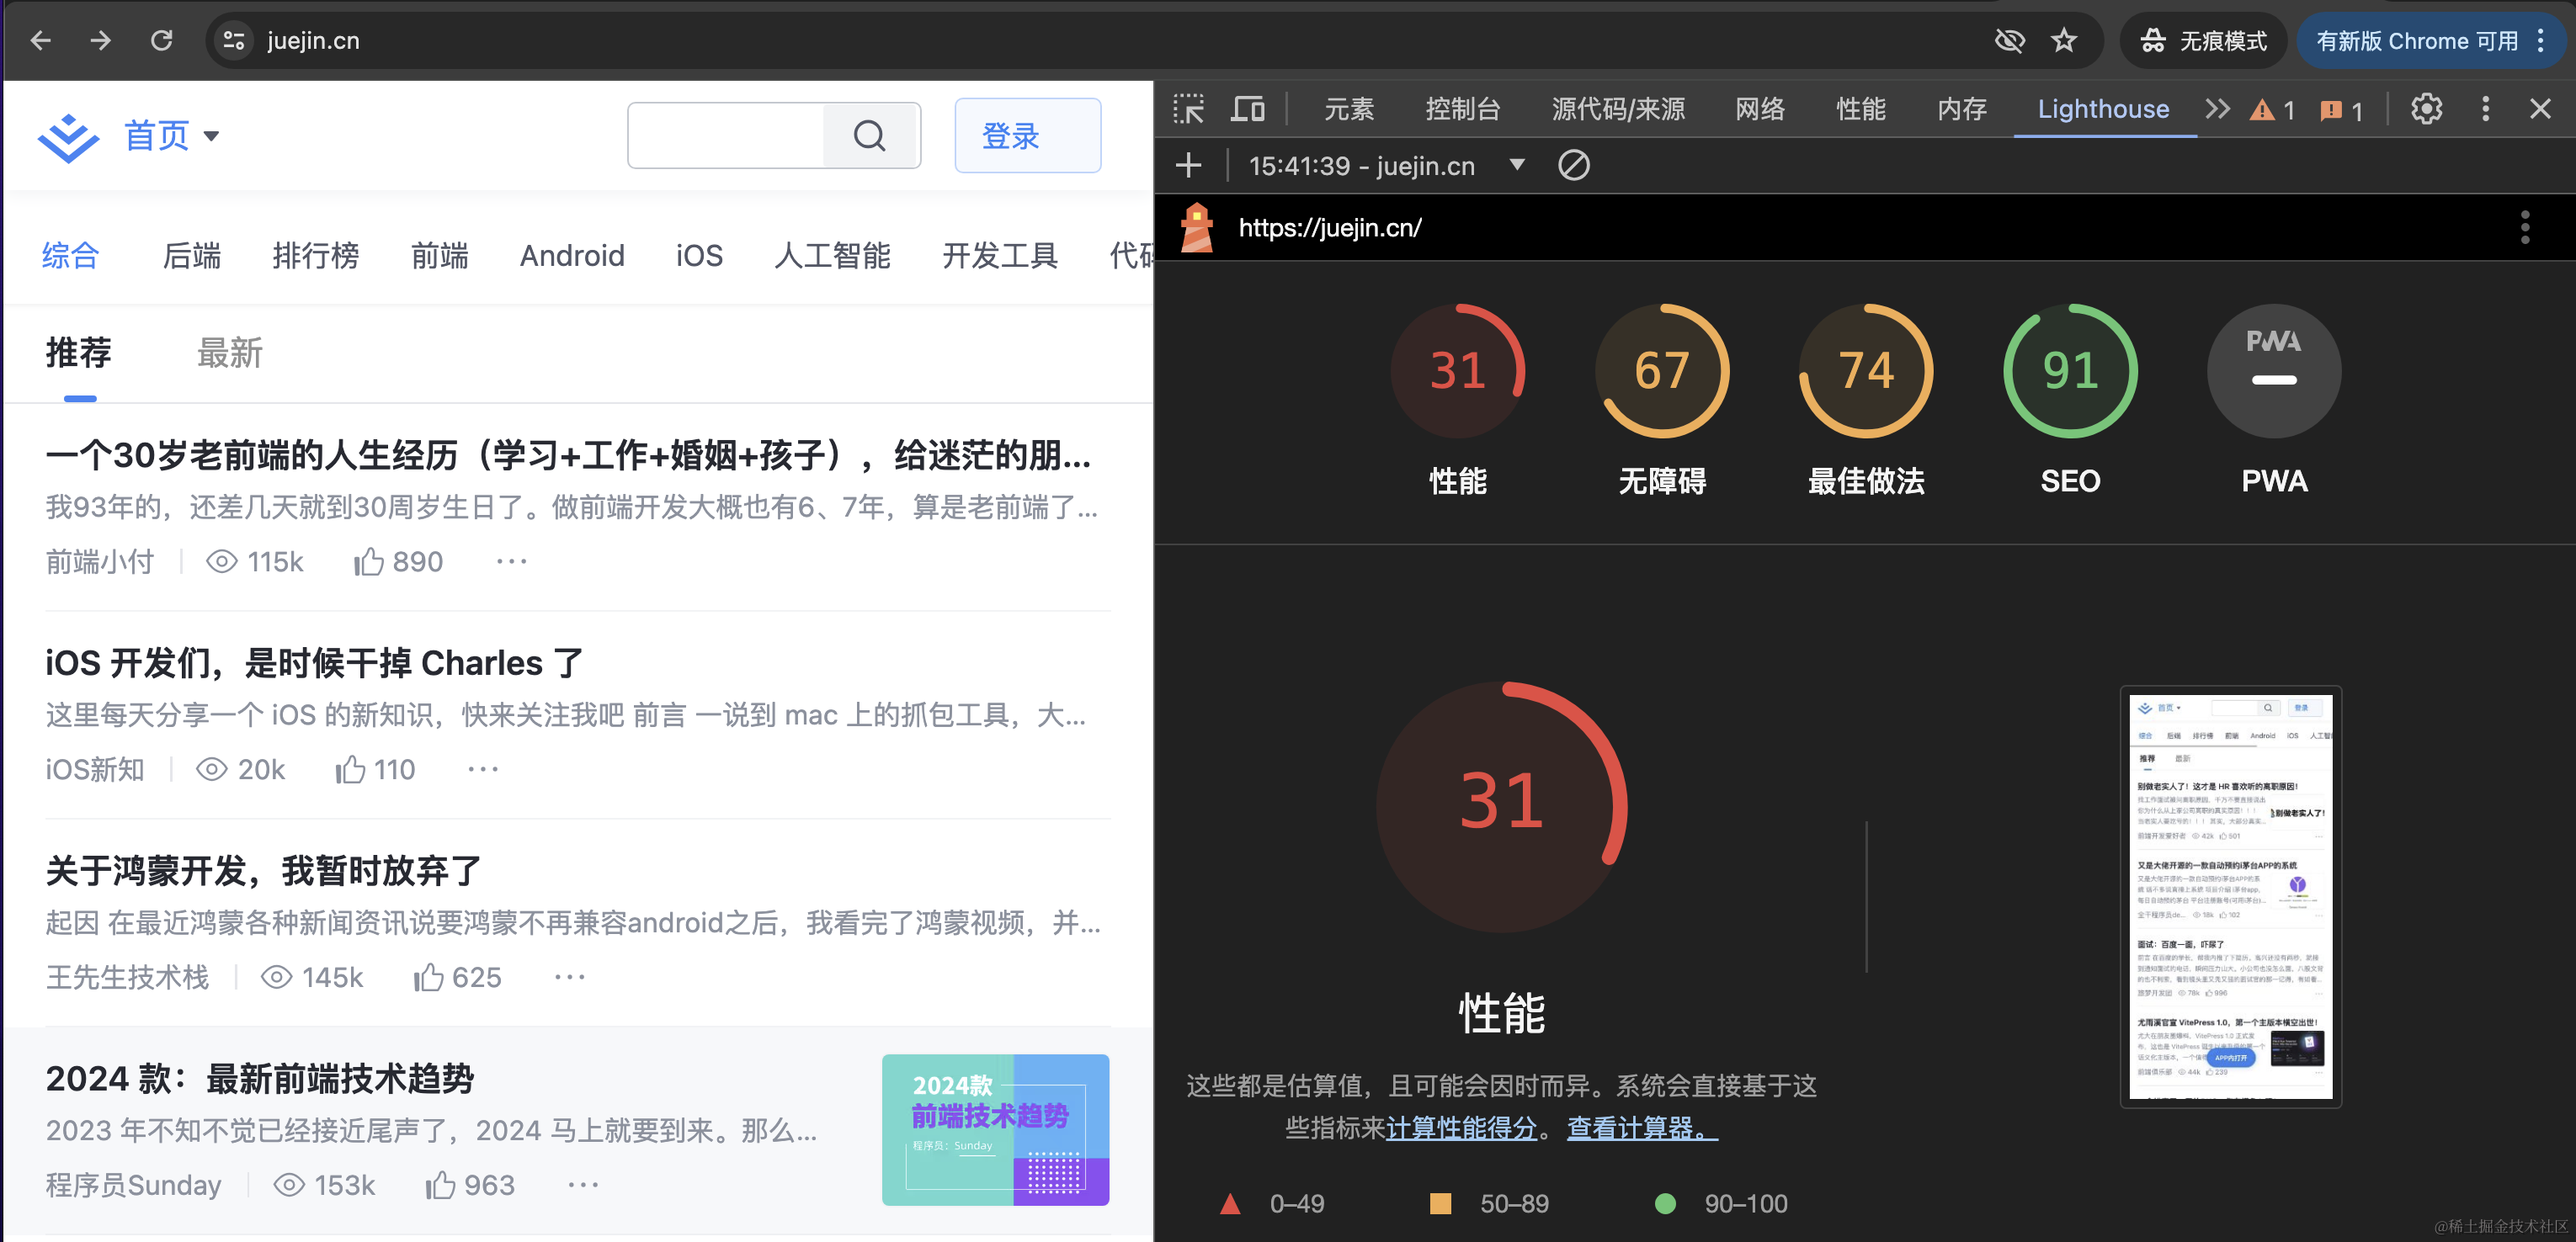The width and height of the screenshot is (2576, 1242).
Task: Click the third-party cookie blocked eye icon
Action: click(x=2009, y=41)
